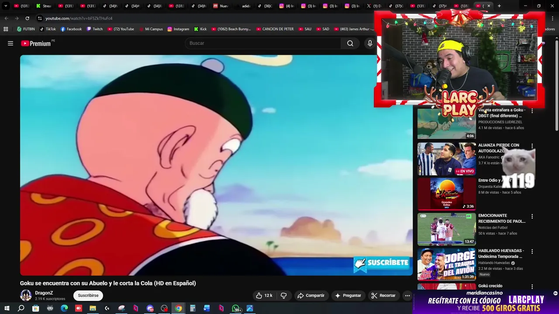Go back to the previous page
This screenshot has width=559, height=314.
point(6,18)
